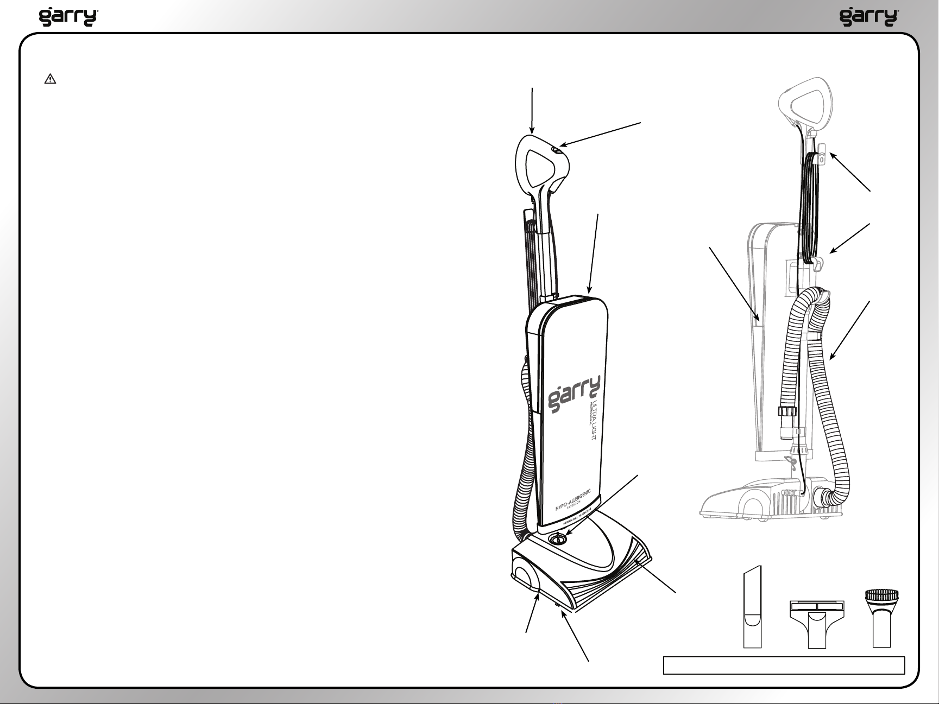
Task: Click the round pedal button on vacuum base
Action: click(x=558, y=539)
